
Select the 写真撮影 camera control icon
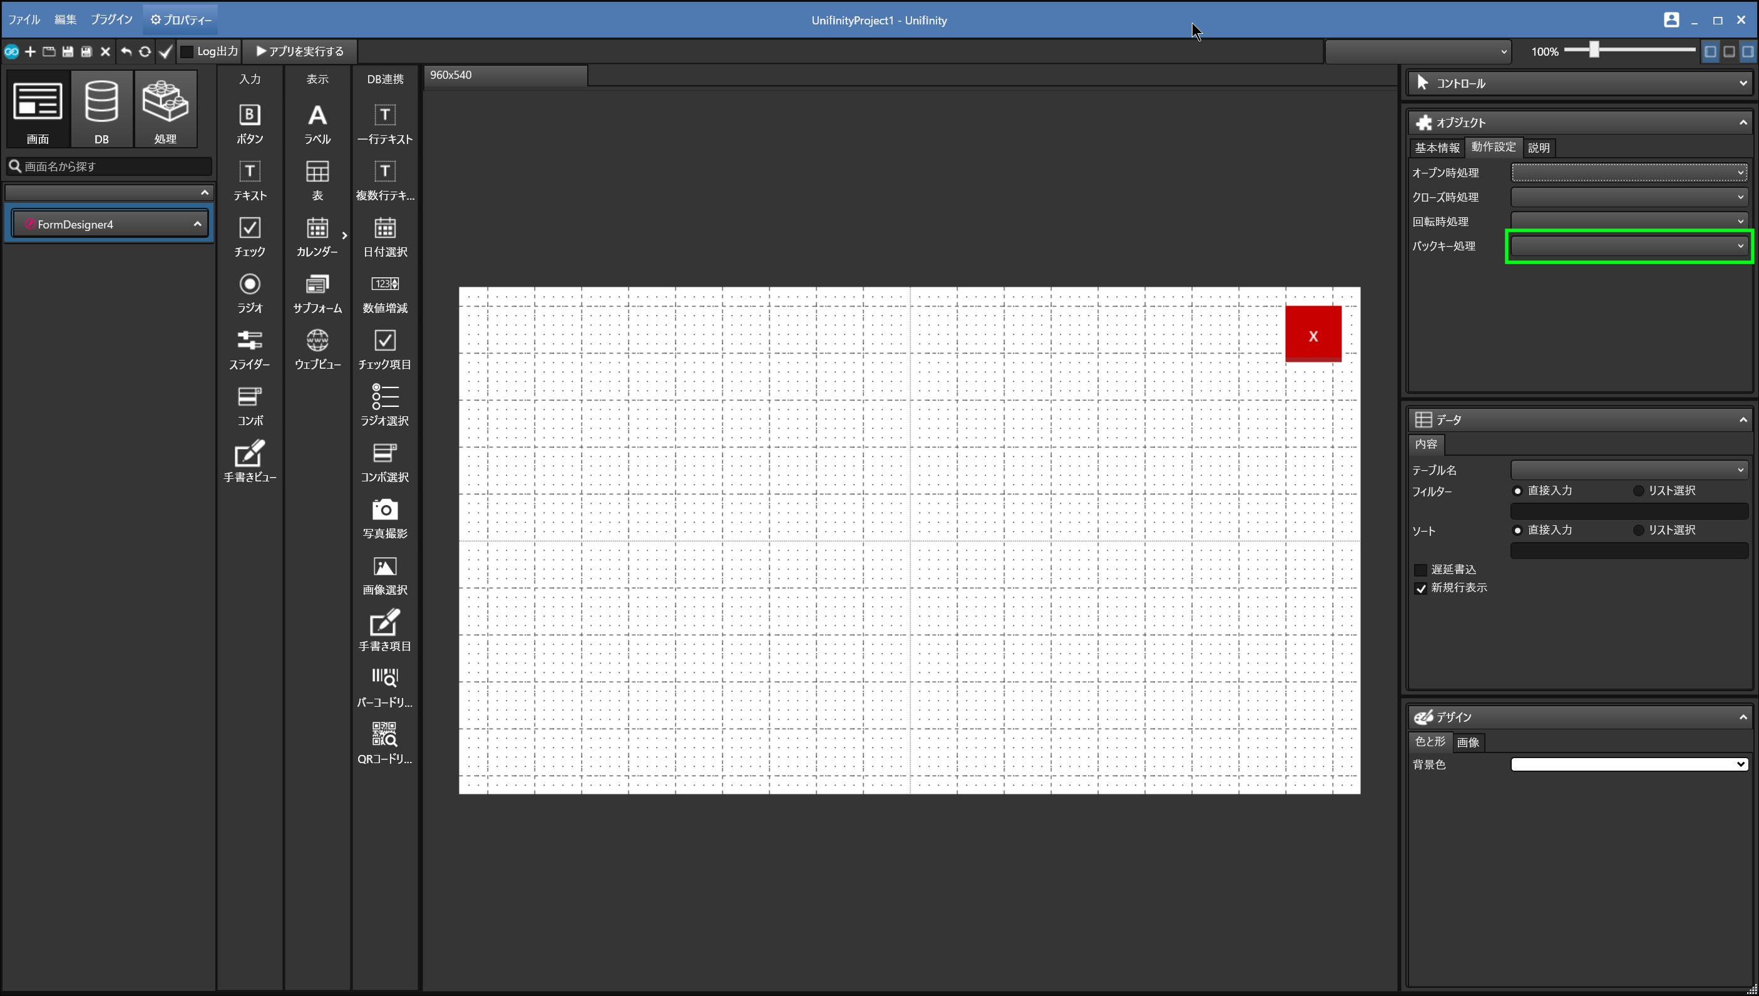[x=385, y=510]
